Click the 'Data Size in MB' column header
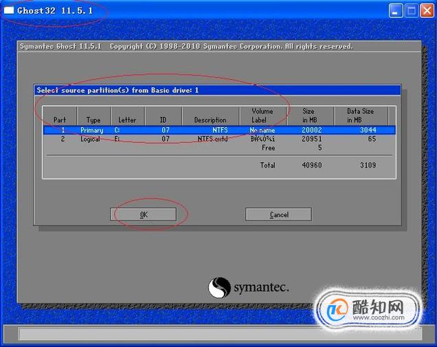437x347 pixels. pyautogui.click(x=360, y=115)
